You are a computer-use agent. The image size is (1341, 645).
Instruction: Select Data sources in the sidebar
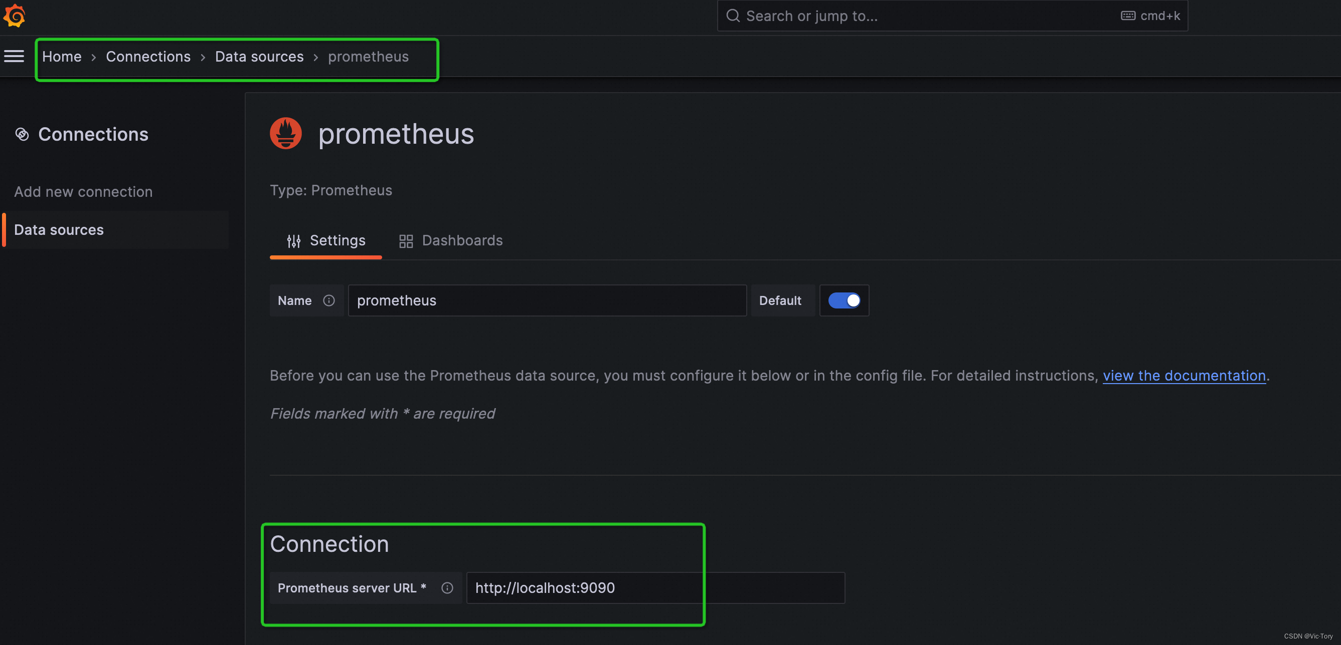click(x=115, y=230)
